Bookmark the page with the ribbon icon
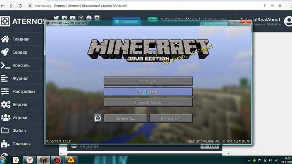The width and height of the screenshot is (292, 164). [x=280, y=6]
